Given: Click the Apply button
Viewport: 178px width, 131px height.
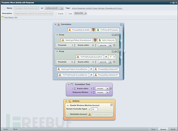Looking at the screenshot, I should [x=173, y=129].
